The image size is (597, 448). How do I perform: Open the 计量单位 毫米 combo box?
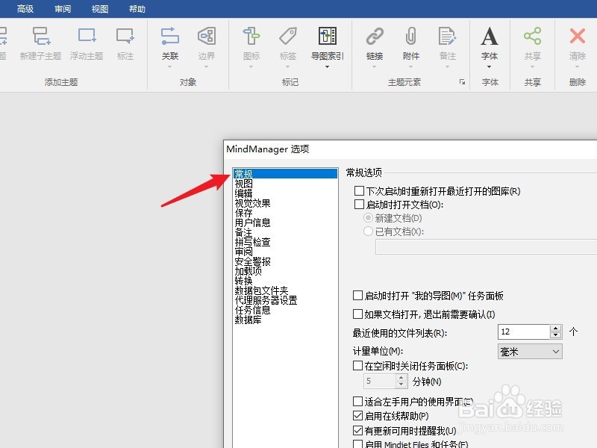pos(530,351)
